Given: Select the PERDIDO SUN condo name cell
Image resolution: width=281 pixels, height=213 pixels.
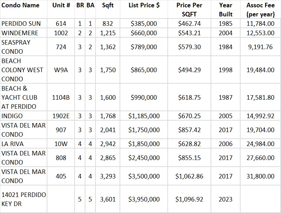Looking at the screenshot, I should (x=21, y=24).
